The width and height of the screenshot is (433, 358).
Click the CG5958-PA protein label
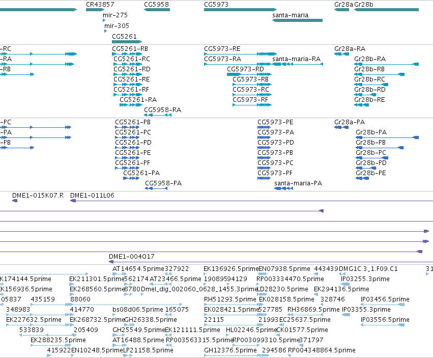point(163,183)
